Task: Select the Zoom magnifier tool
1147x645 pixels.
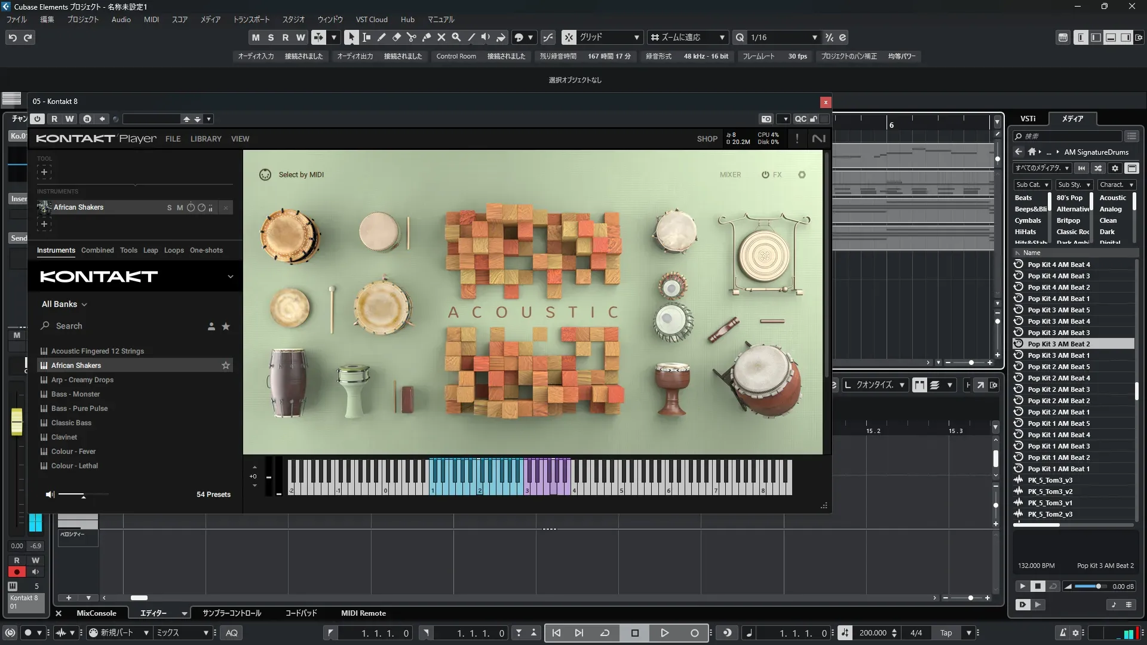Action: (456, 37)
